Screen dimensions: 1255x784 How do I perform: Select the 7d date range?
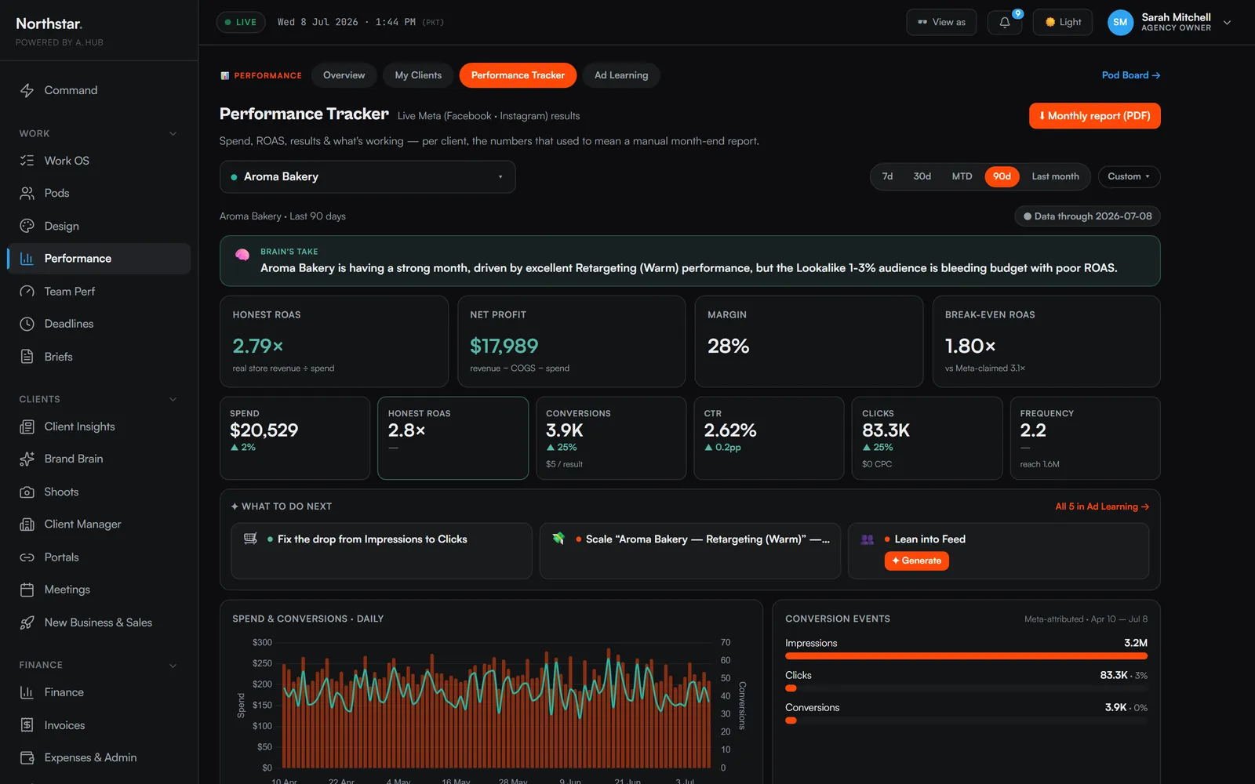click(887, 176)
